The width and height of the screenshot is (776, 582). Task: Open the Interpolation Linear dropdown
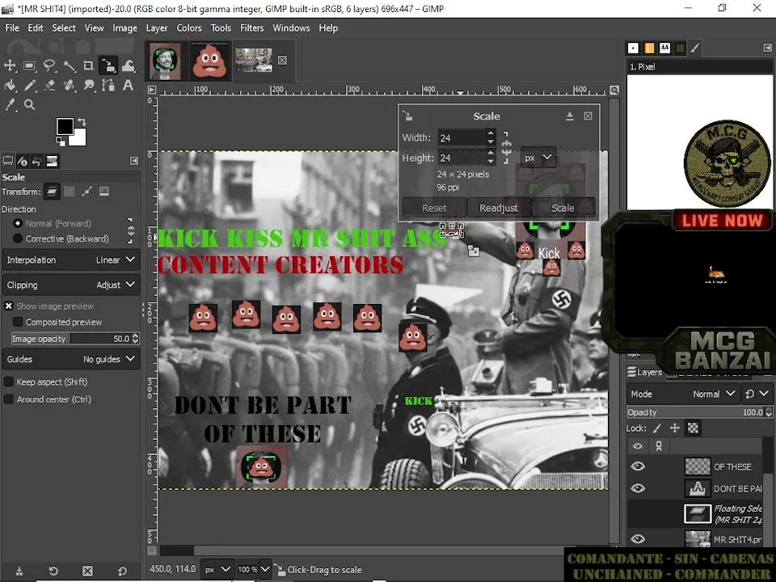pos(71,259)
